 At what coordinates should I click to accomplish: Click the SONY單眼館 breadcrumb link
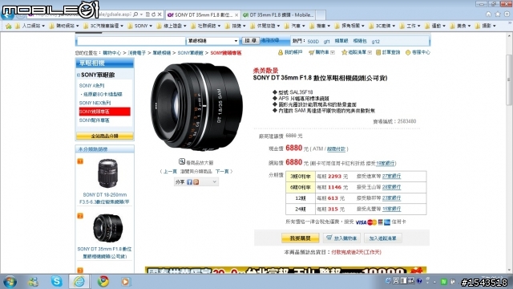pos(191,53)
